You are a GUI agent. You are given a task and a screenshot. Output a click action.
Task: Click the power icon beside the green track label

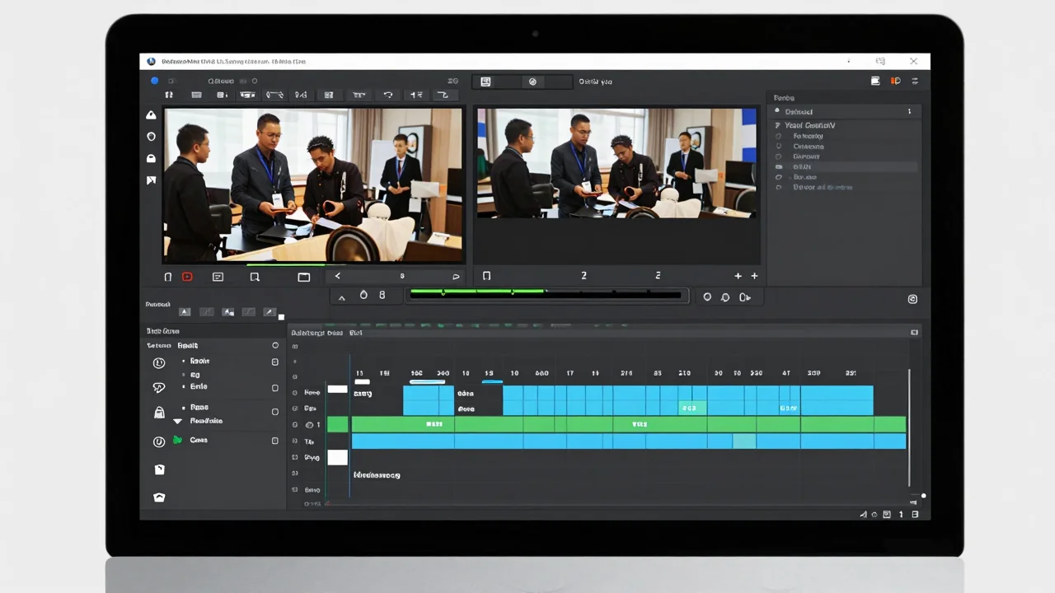point(159,441)
